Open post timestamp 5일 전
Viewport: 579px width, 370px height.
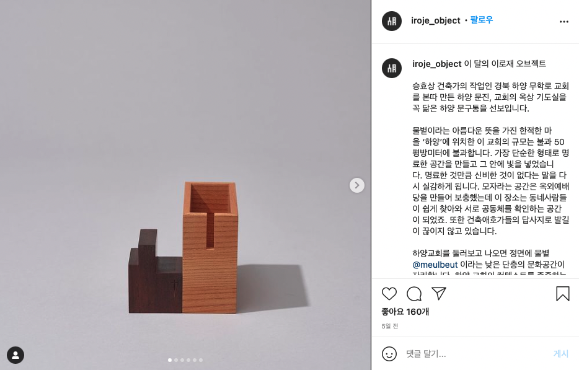pyautogui.click(x=389, y=326)
